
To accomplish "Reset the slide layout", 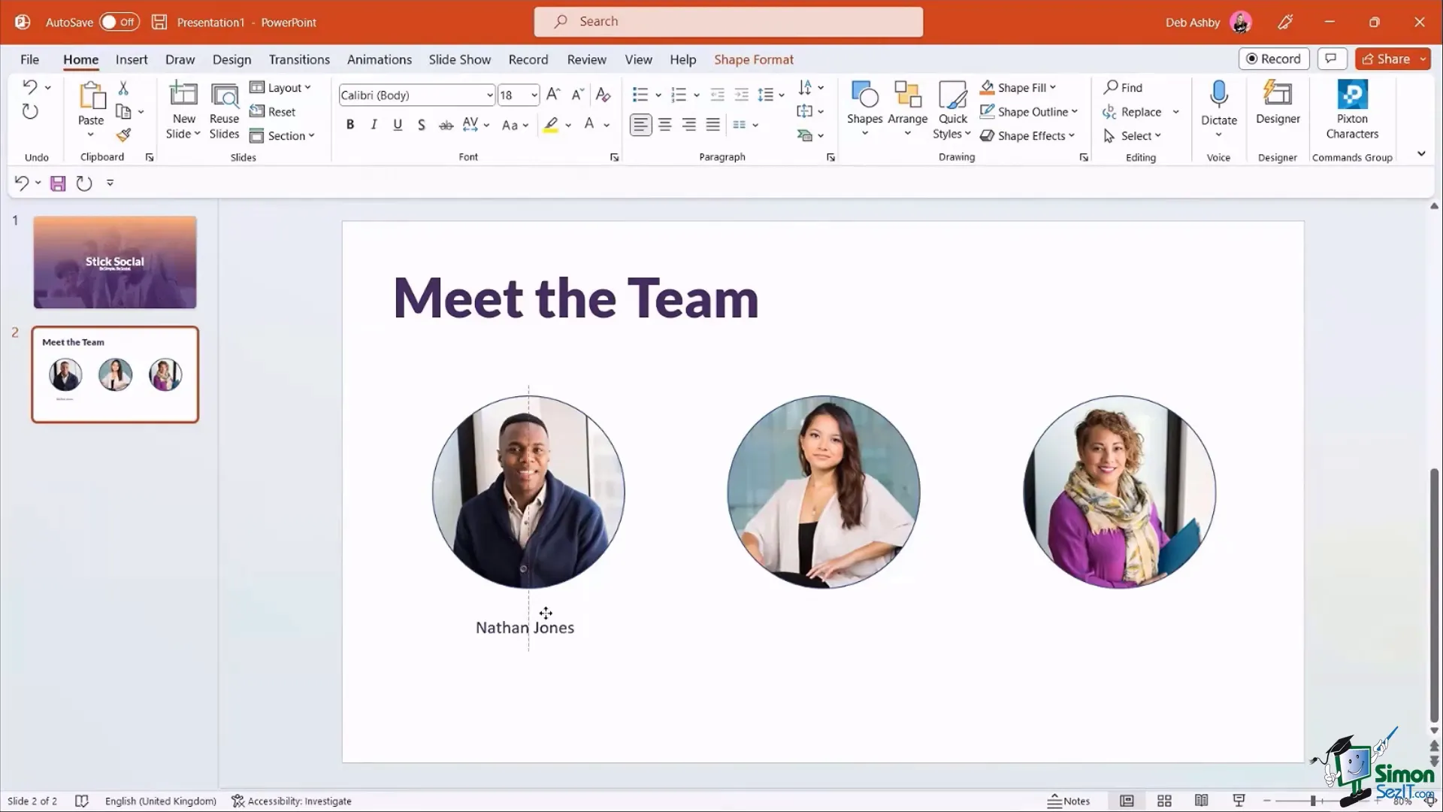I will (272, 112).
